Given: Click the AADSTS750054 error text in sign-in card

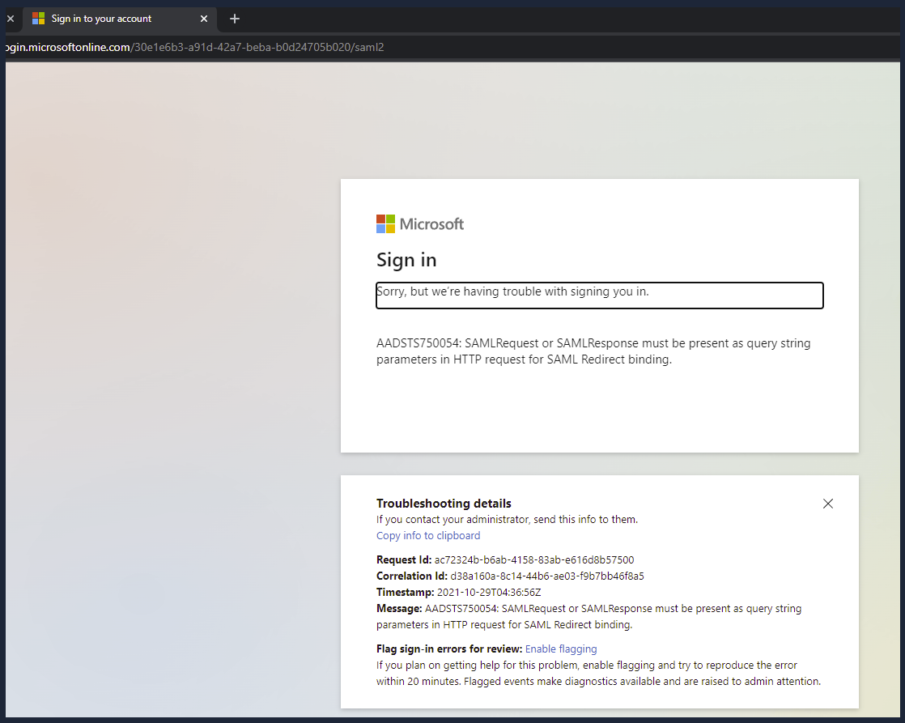Looking at the screenshot, I should (x=593, y=351).
